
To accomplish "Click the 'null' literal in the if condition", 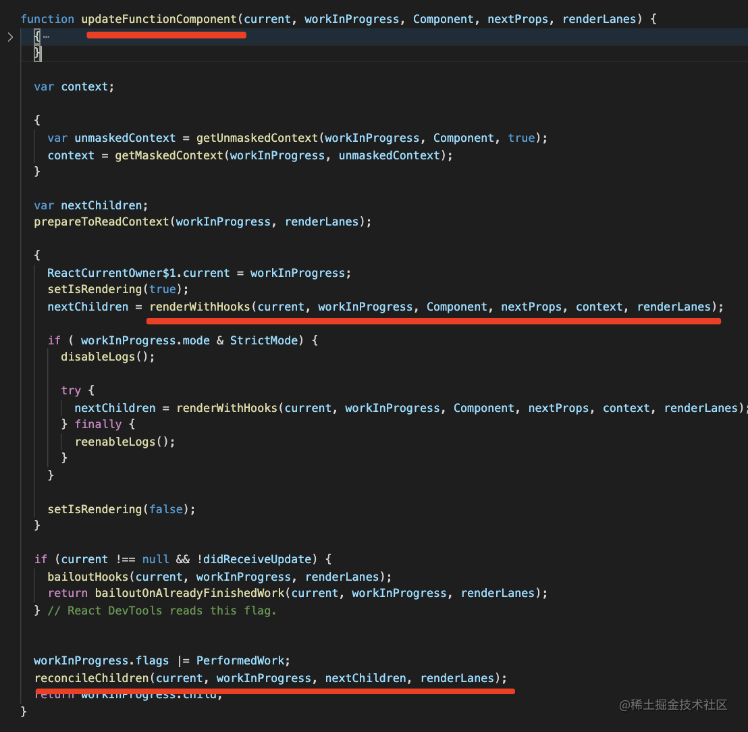I will (155, 559).
